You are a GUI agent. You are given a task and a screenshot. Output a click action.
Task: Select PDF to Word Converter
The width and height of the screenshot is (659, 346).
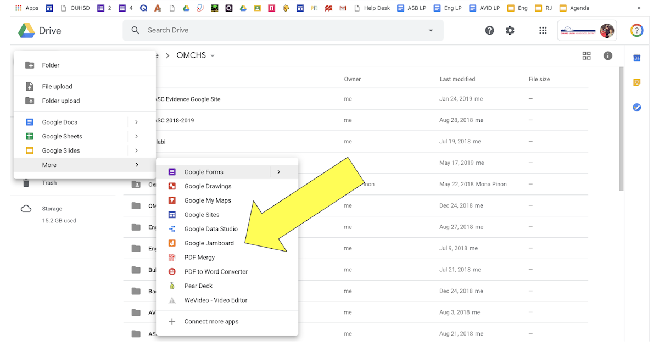click(x=227, y=272)
